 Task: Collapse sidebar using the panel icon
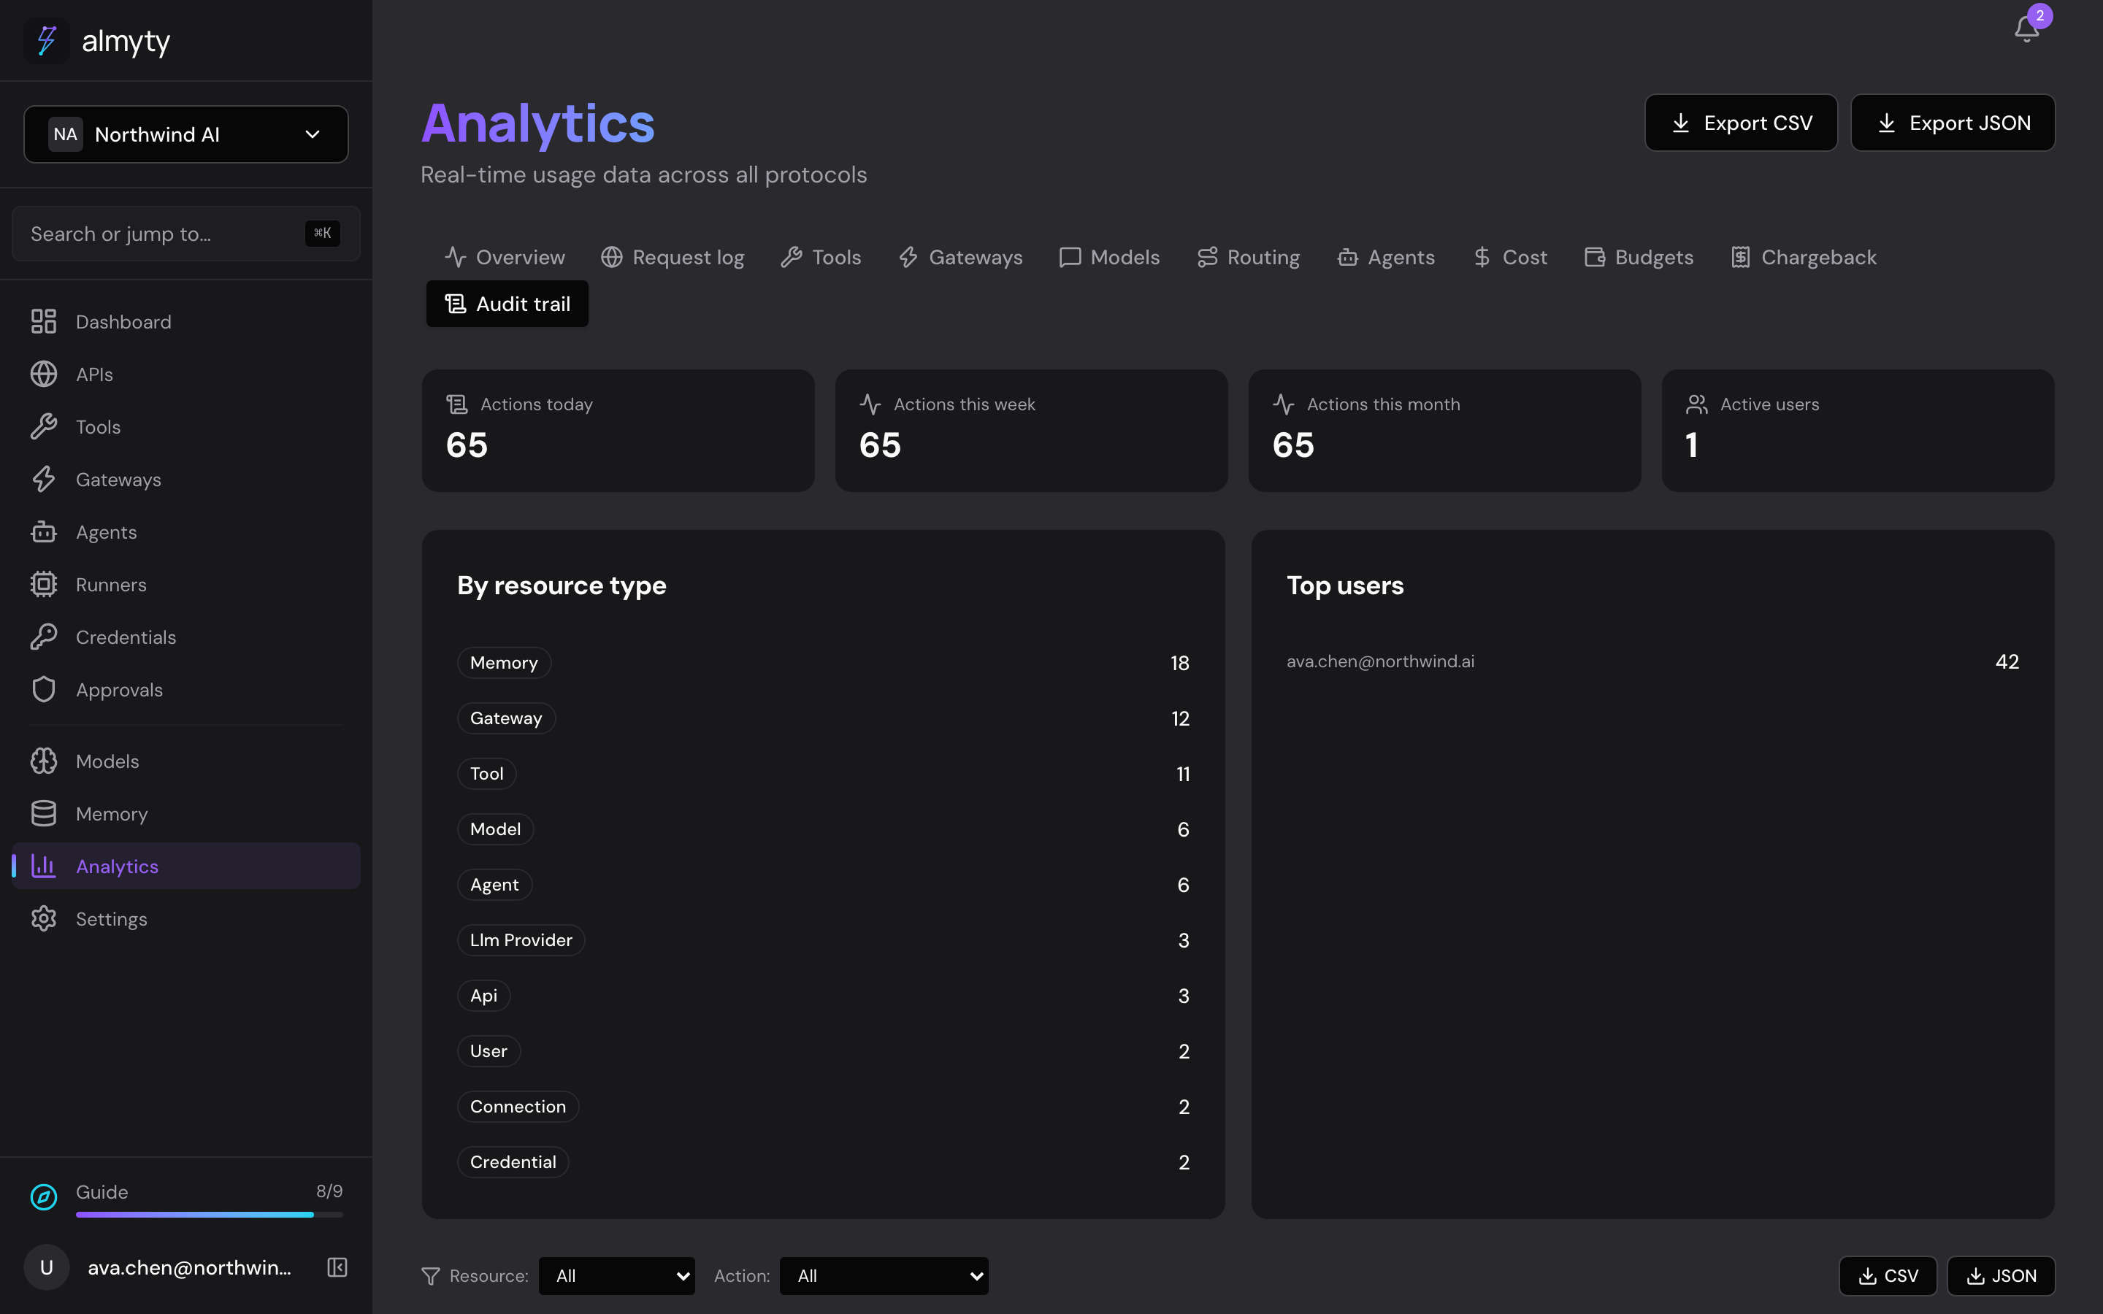click(x=337, y=1267)
